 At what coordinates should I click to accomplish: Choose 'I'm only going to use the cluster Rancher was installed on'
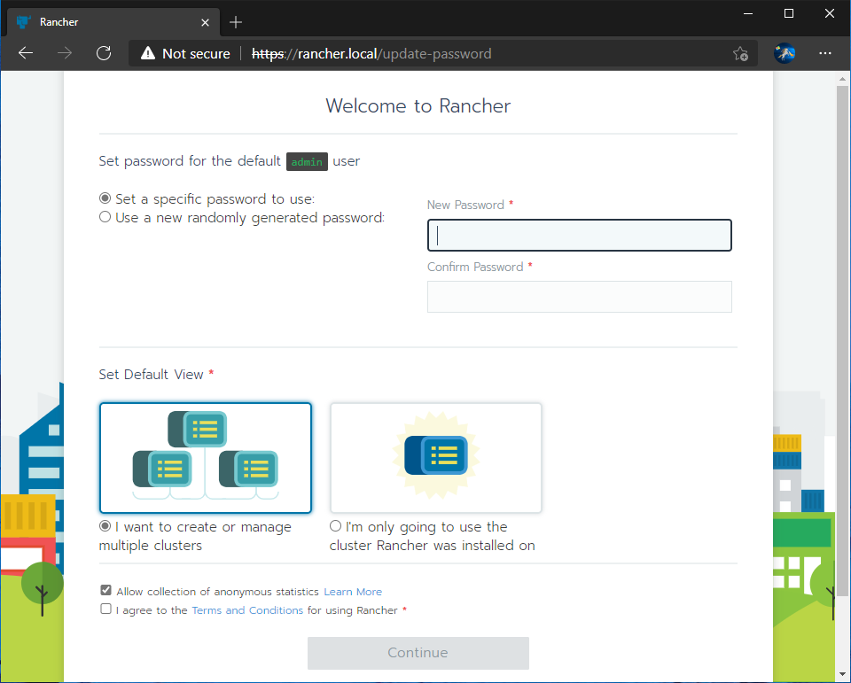335,525
